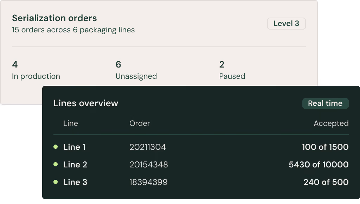Select order number 20211304

coord(148,147)
